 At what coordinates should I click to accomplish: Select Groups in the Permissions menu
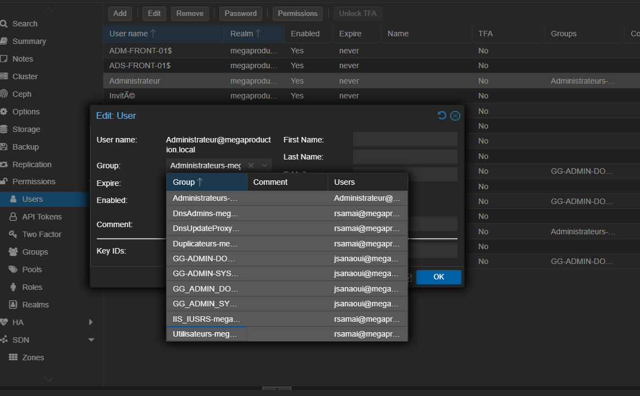pos(35,252)
